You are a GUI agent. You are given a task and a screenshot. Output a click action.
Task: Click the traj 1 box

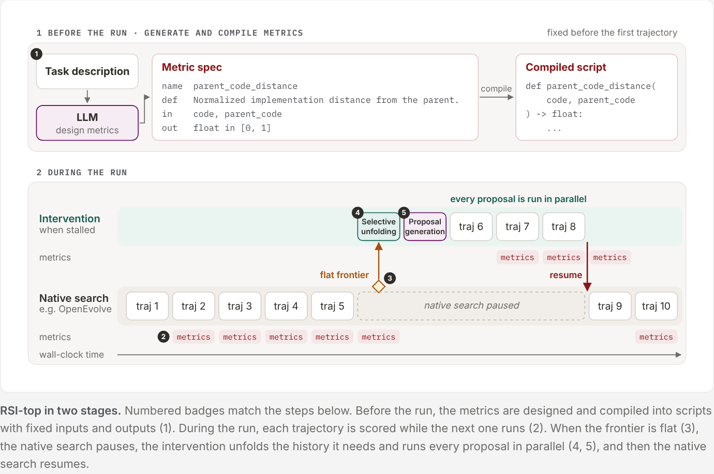coord(147,306)
